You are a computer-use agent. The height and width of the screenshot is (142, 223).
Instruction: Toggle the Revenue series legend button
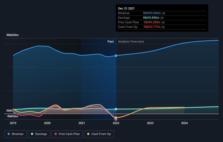15,134
